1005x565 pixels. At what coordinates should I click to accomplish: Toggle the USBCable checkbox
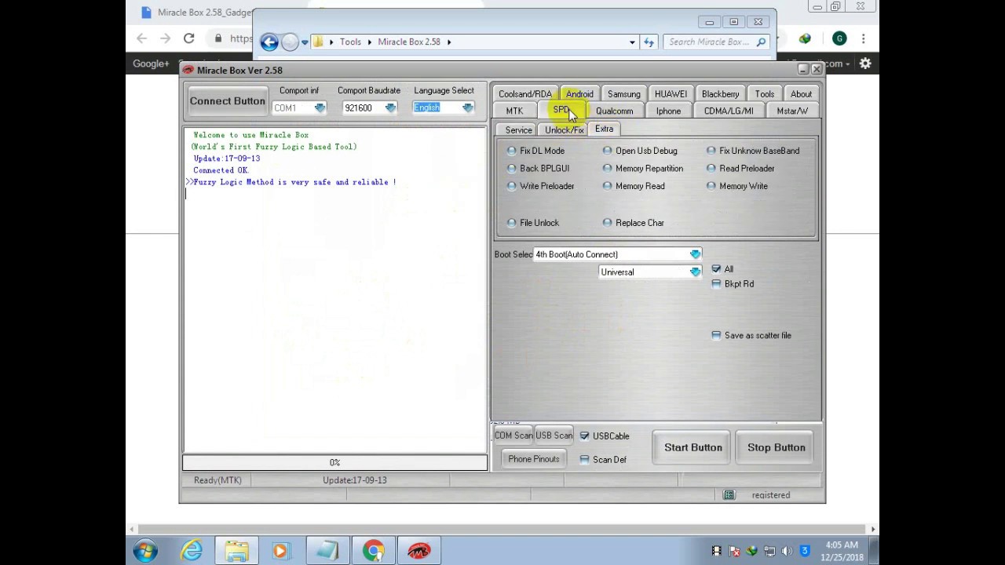[x=584, y=436]
